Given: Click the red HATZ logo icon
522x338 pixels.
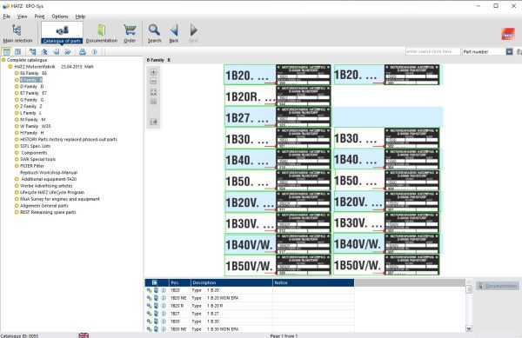Looking at the screenshot, I should pos(508,34).
